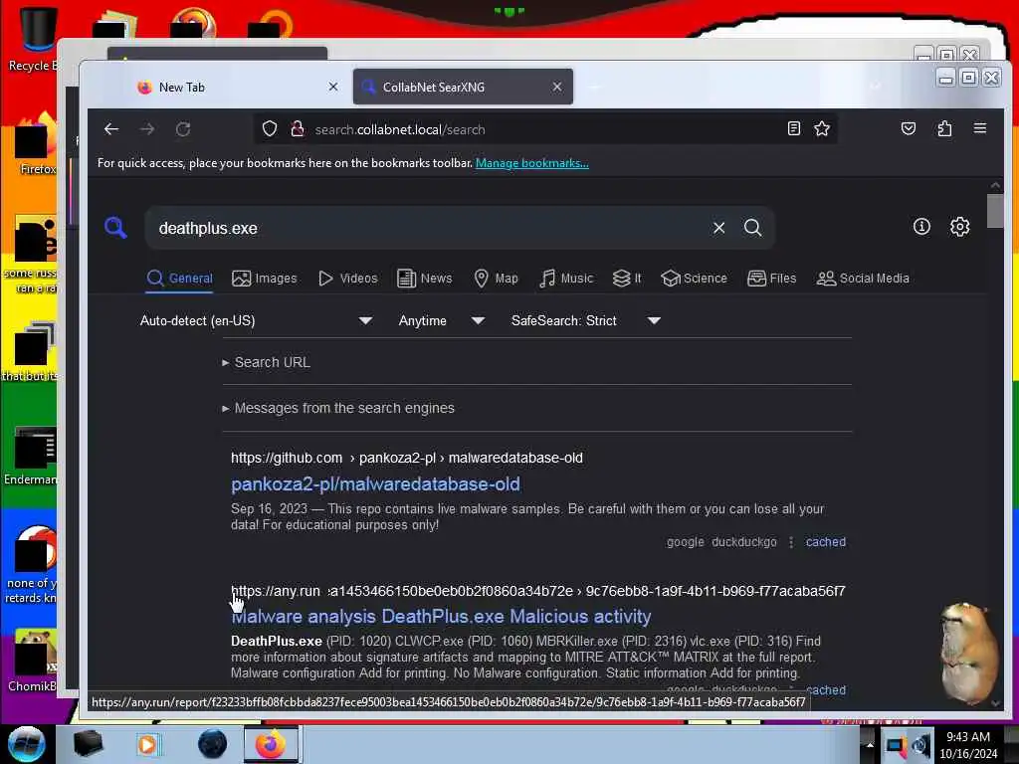Viewport: 1019px width, 764px height.
Task: Reload the page with the refresh icon
Action: 183,129
